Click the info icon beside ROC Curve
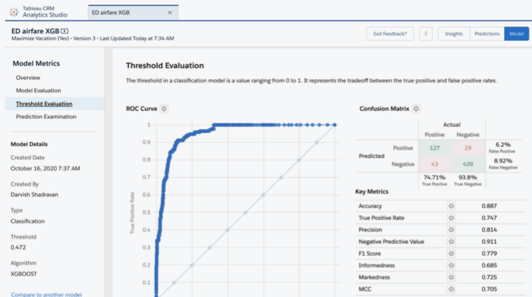Viewport: 532px width, 297px height. 164,109
